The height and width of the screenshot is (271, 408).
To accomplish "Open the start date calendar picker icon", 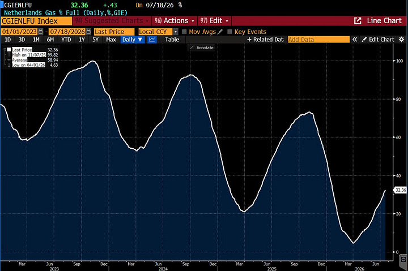I will click(40, 32).
